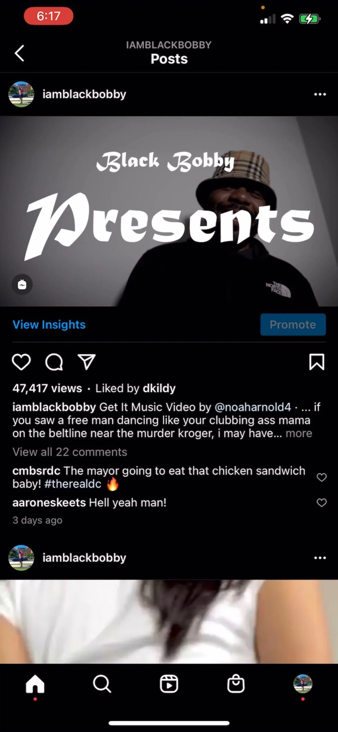The image size is (338, 732).
Task: Open the Search tab
Action: [x=102, y=684]
